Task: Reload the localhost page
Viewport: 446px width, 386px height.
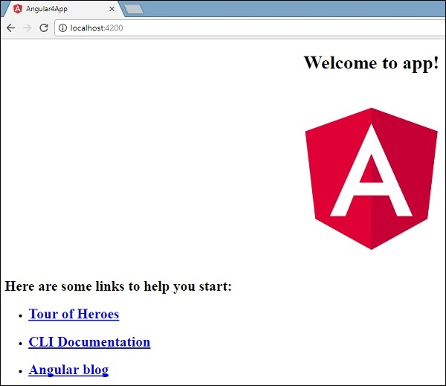Action: tap(44, 28)
